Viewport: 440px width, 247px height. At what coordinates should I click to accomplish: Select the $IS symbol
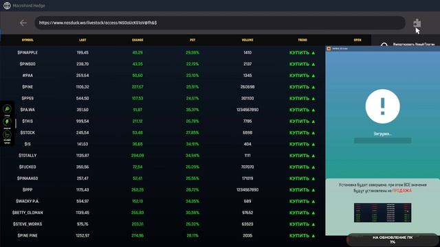pos(27,144)
